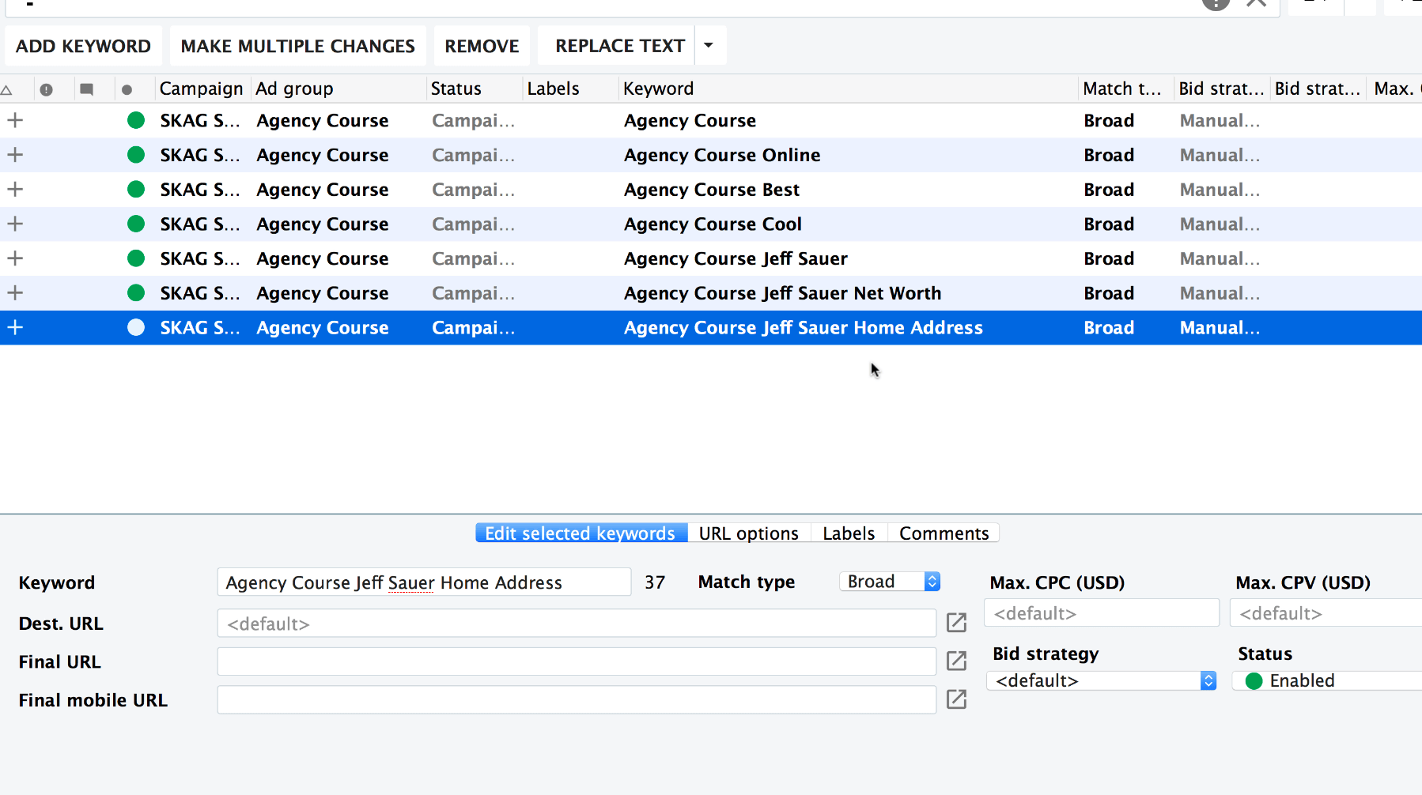Image resolution: width=1422 pixels, height=795 pixels.
Task: Click the Final mobile URL field
Action: tap(577, 699)
